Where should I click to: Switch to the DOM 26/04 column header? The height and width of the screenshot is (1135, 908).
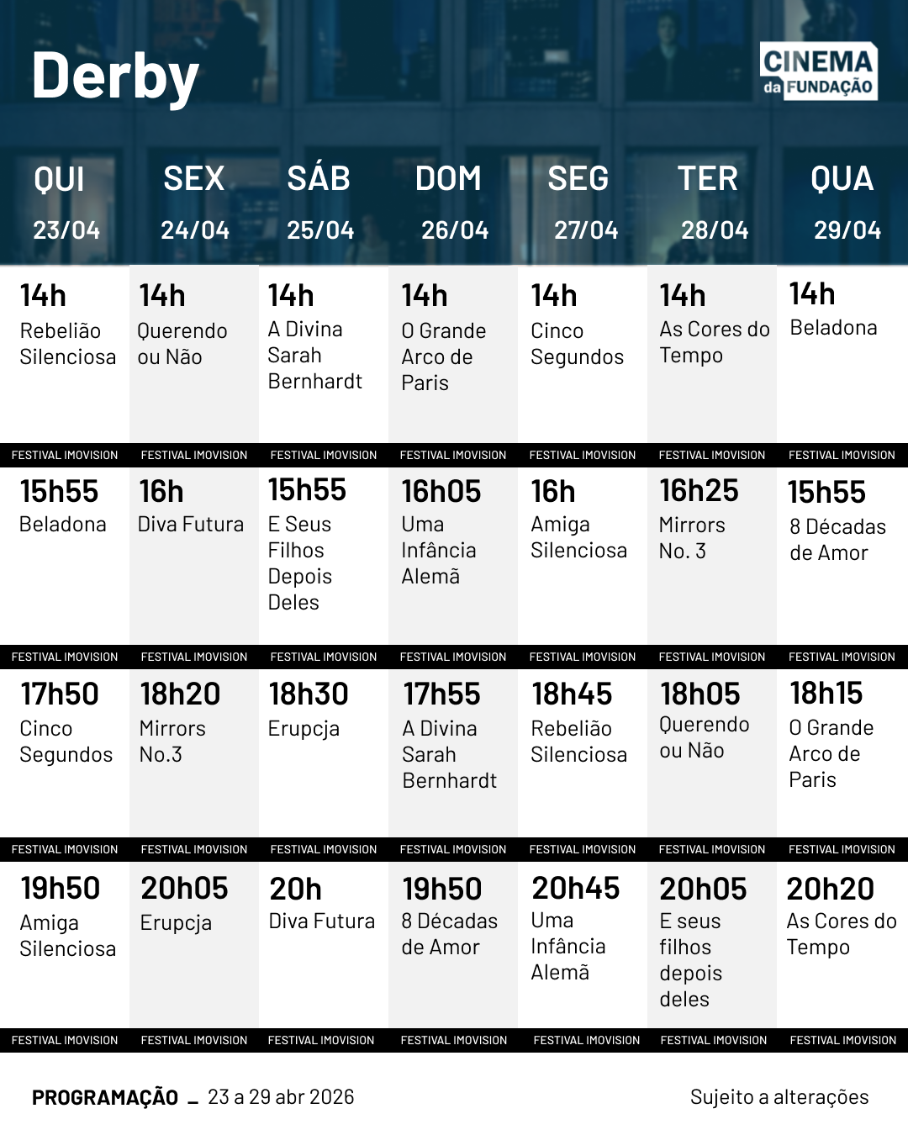click(452, 203)
